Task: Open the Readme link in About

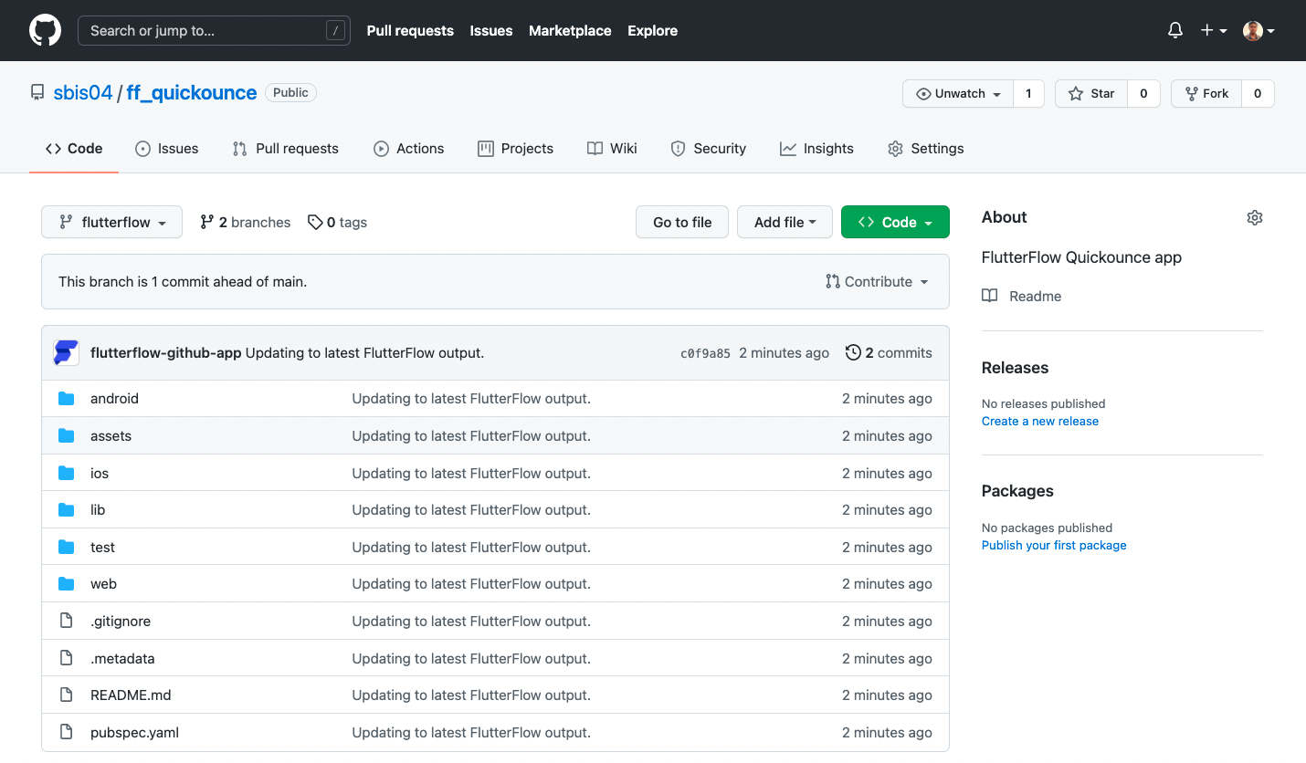Action: [1036, 296]
